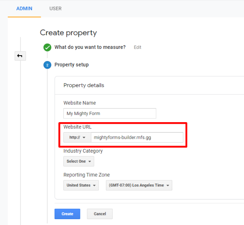Open the Los Angeles Time zone dropdown
This screenshot has width=244, height=225.
pos(139,185)
